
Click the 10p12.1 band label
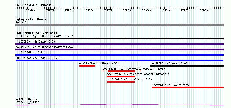tap(21, 22)
